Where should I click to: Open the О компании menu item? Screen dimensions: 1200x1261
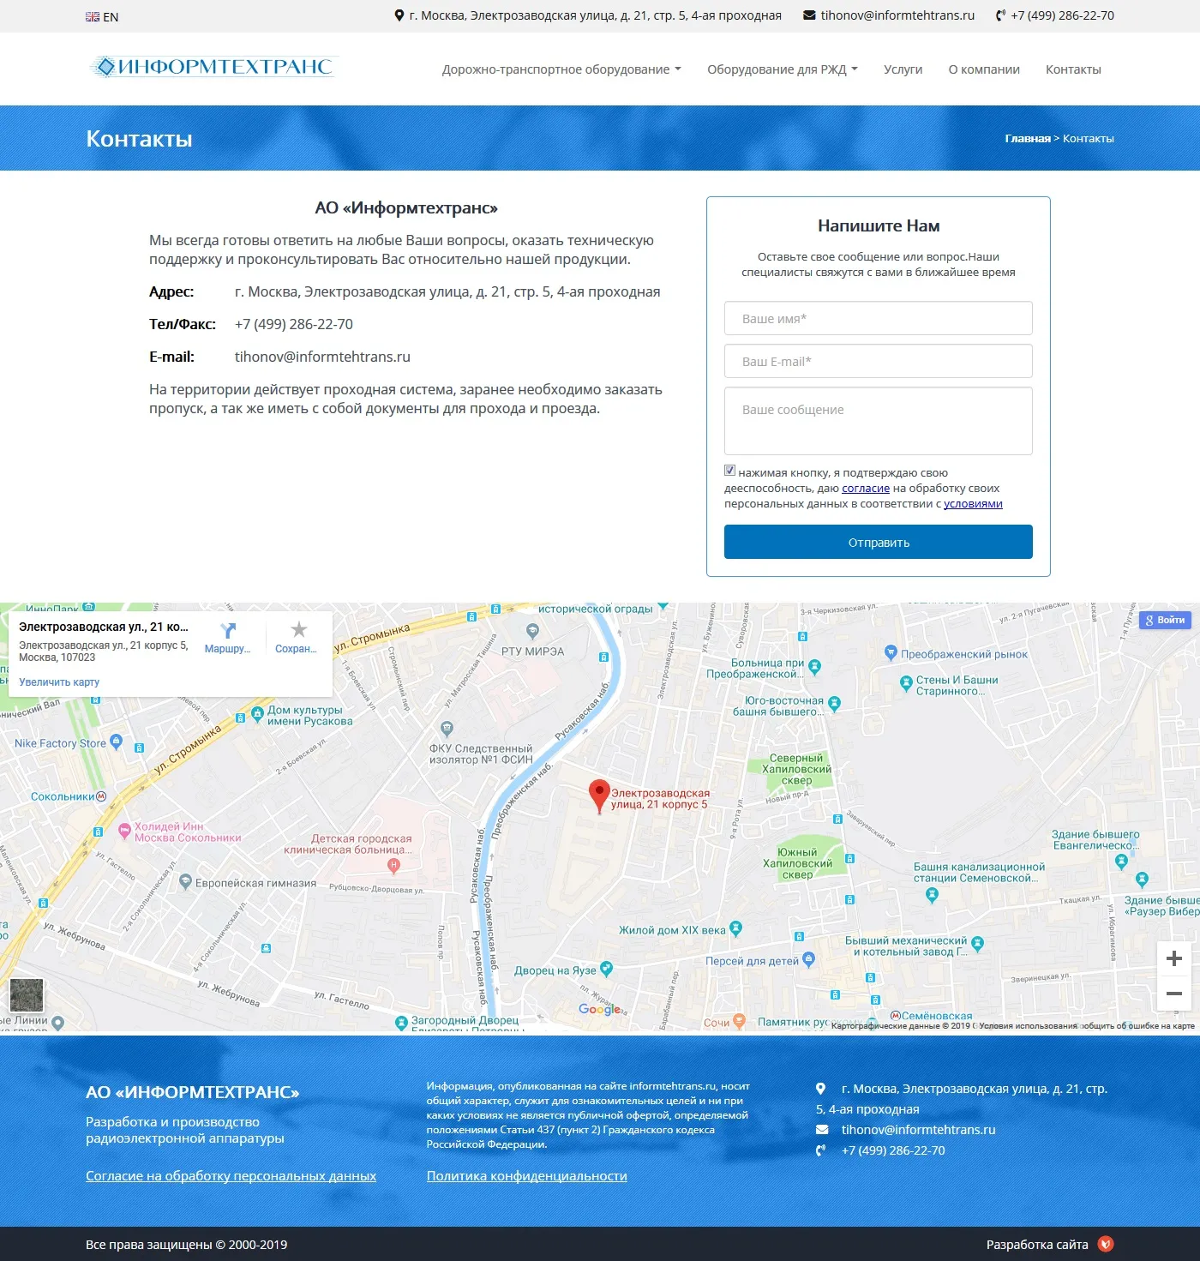point(984,69)
